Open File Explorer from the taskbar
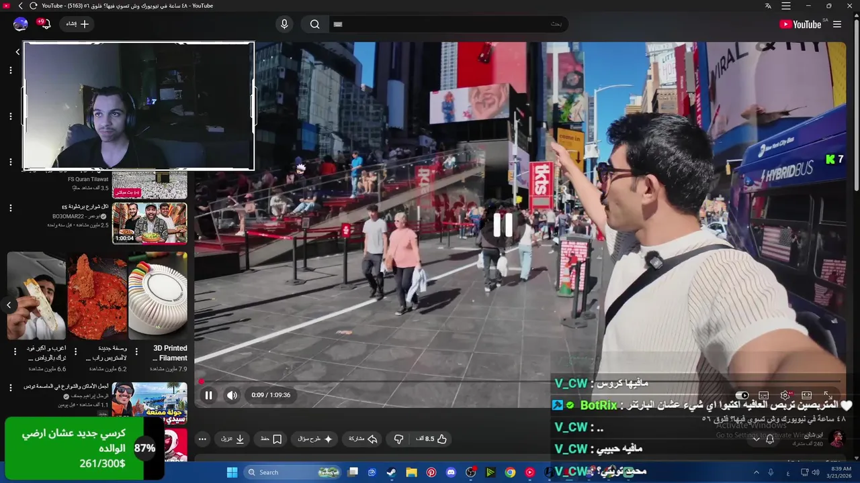Screen dimensions: 860x483 pyautogui.click(x=411, y=472)
